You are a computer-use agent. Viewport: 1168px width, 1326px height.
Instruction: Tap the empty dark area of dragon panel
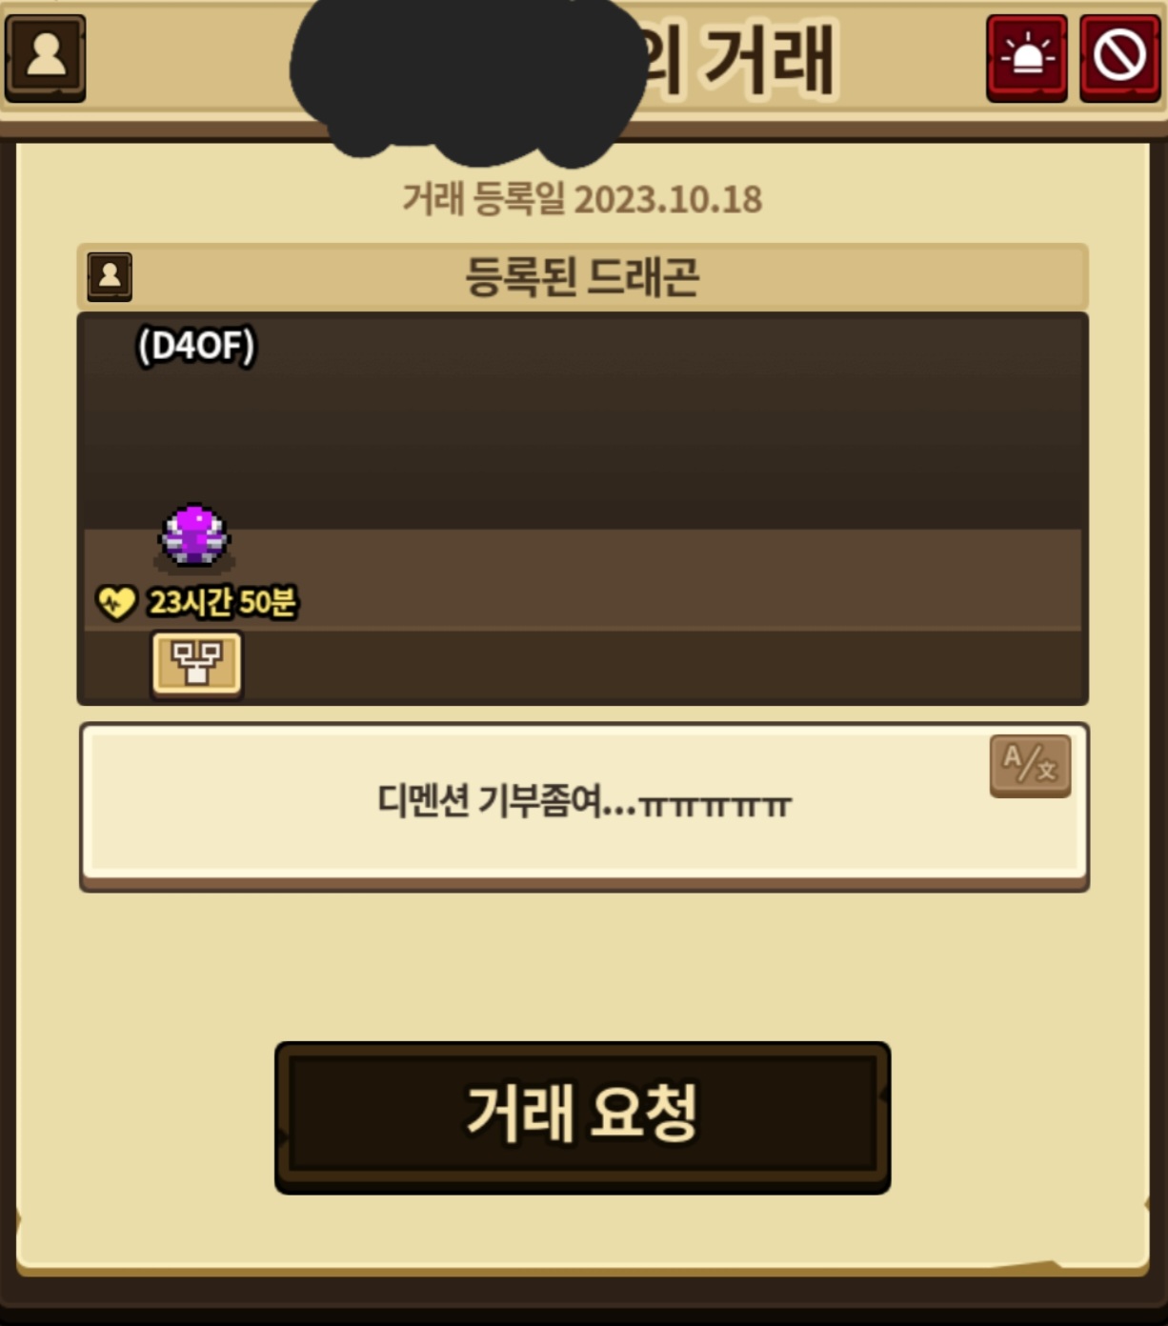point(667,419)
